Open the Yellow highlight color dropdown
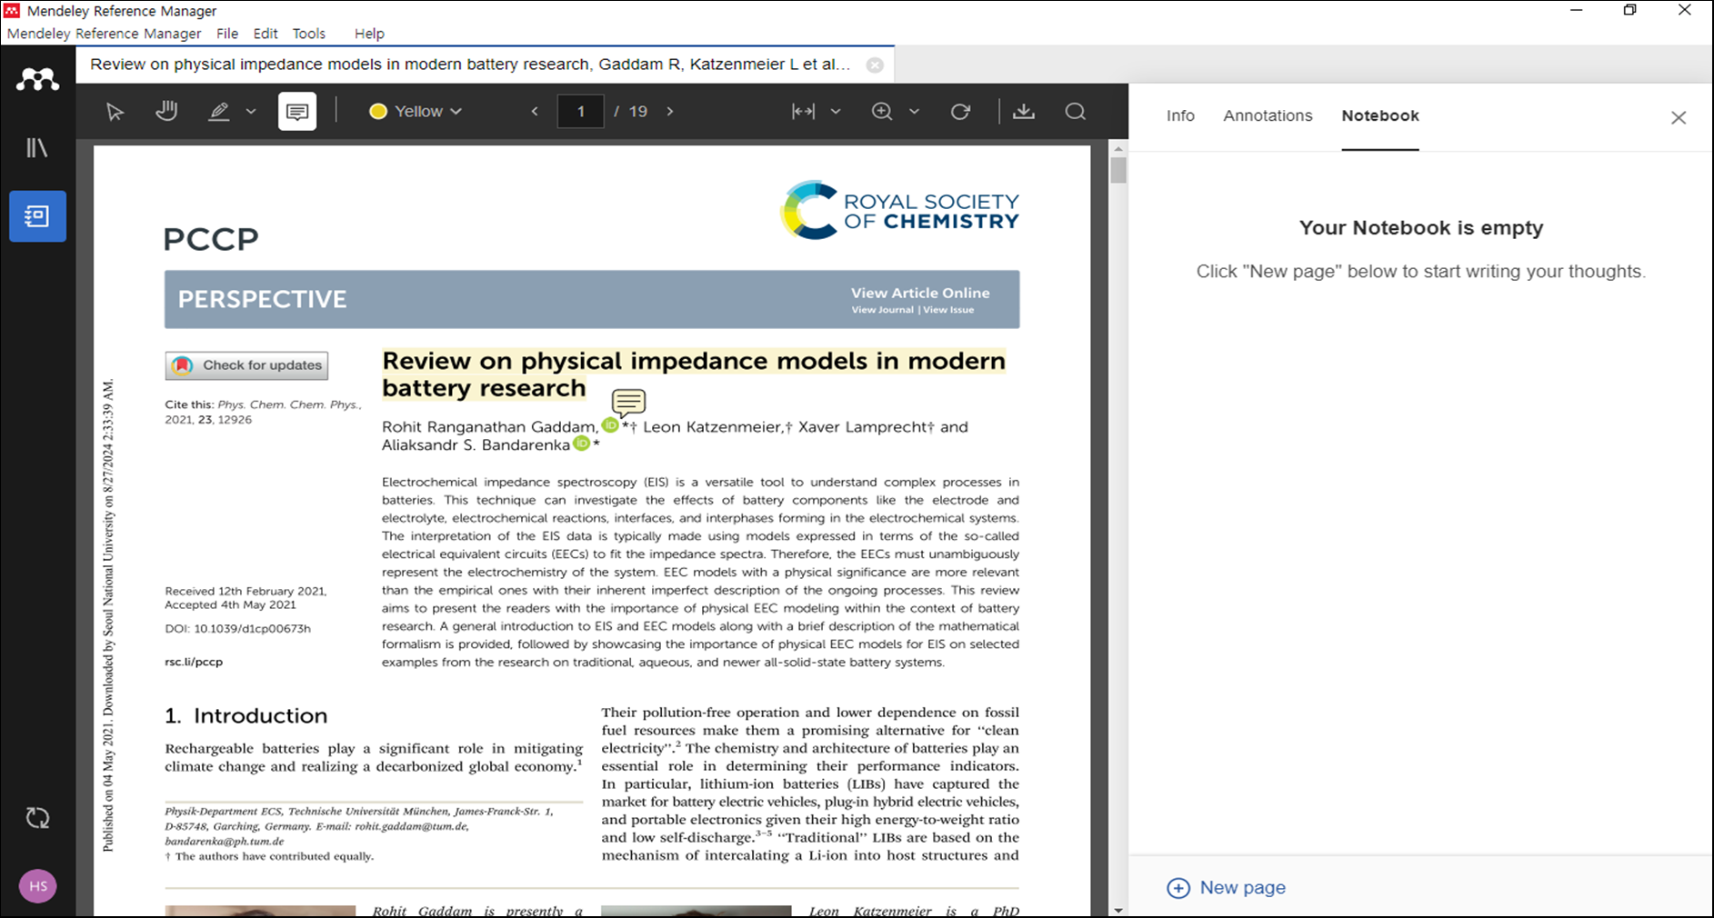1714x918 pixels. 416,111
